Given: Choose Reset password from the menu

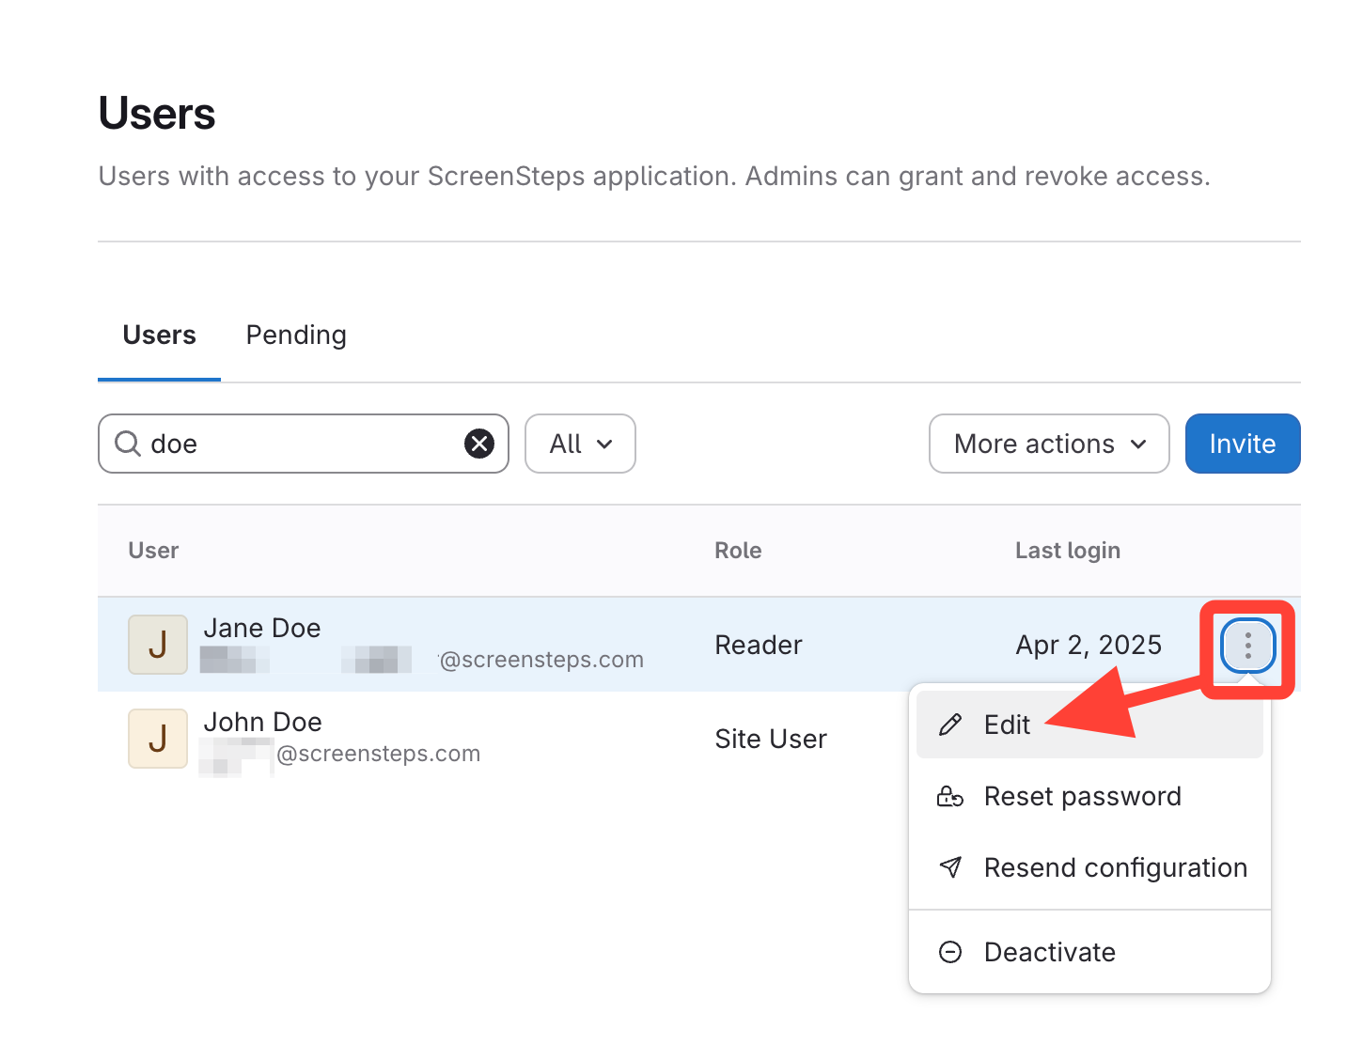Looking at the screenshot, I should click(1082, 797).
